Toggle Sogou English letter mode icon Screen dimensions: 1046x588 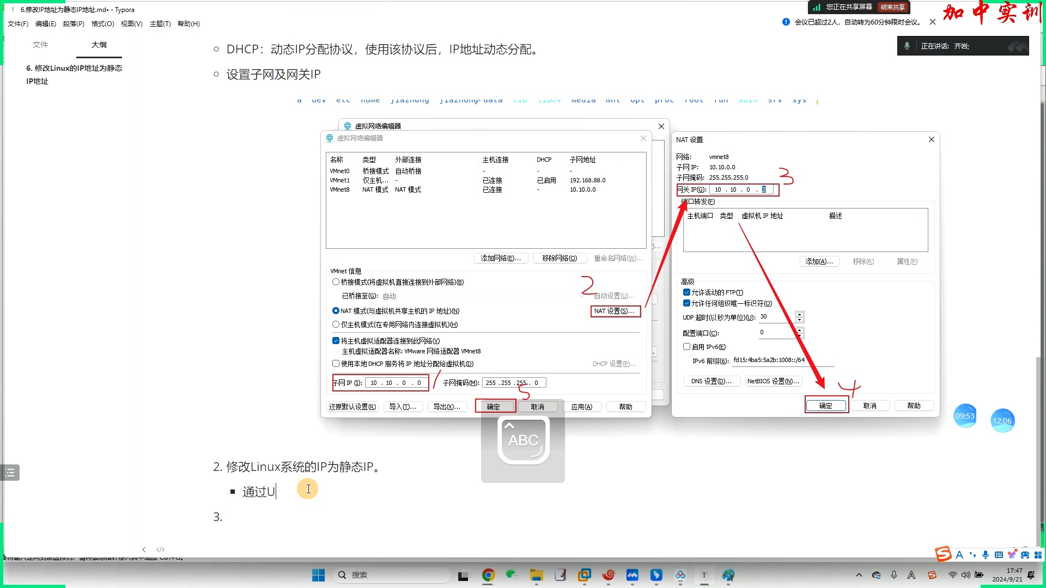pyautogui.click(x=959, y=555)
